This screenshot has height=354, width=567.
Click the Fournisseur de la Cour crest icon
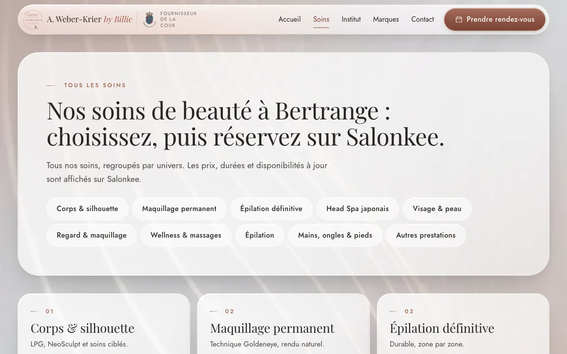click(150, 19)
